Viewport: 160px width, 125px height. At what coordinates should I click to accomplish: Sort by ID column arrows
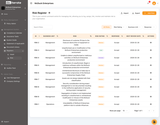coord(39,36)
